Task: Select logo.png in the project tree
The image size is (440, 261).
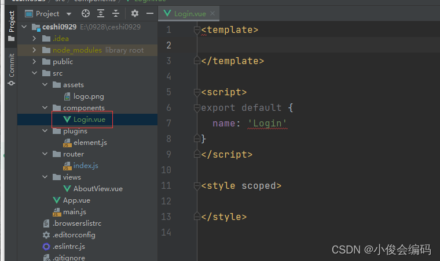Action: [89, 96]
